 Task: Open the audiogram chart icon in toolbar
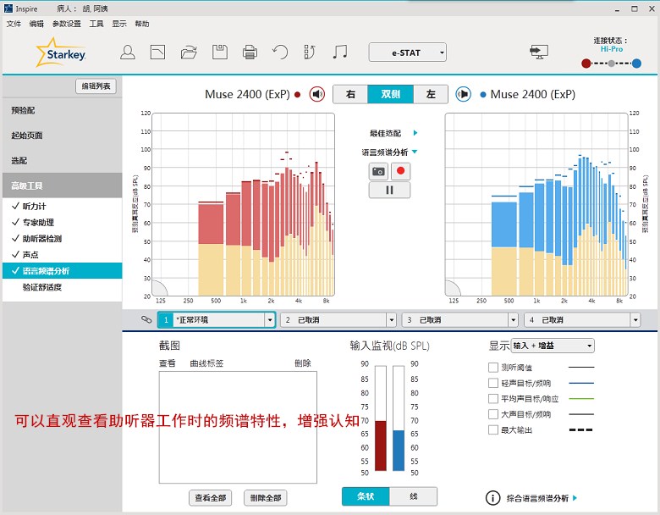pyautogui.click(x=157, y=53)
